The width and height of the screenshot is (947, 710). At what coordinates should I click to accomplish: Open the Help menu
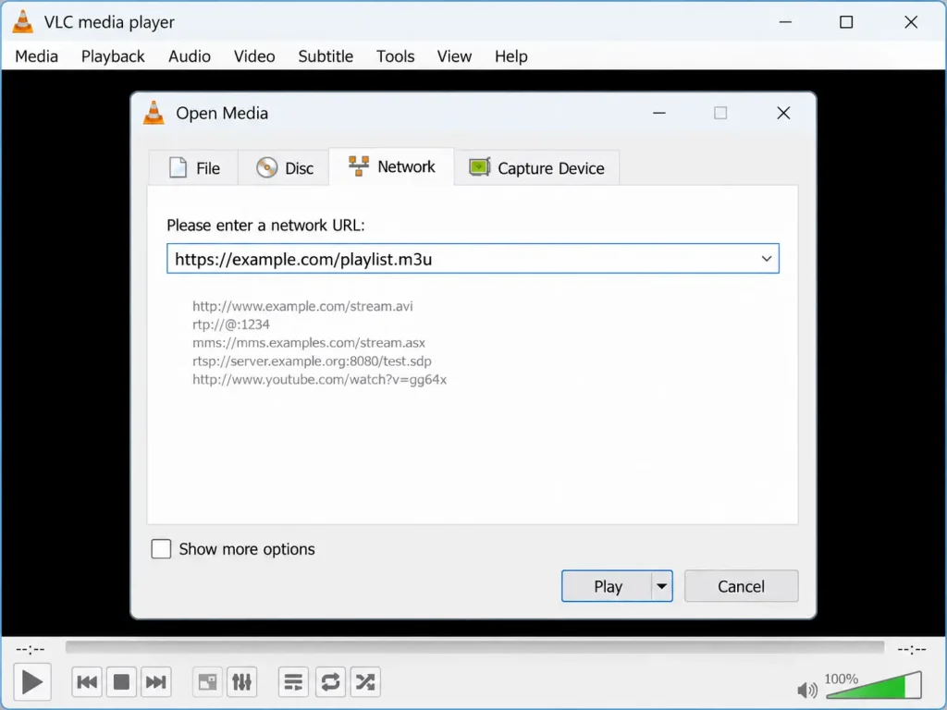coord(510,56)
